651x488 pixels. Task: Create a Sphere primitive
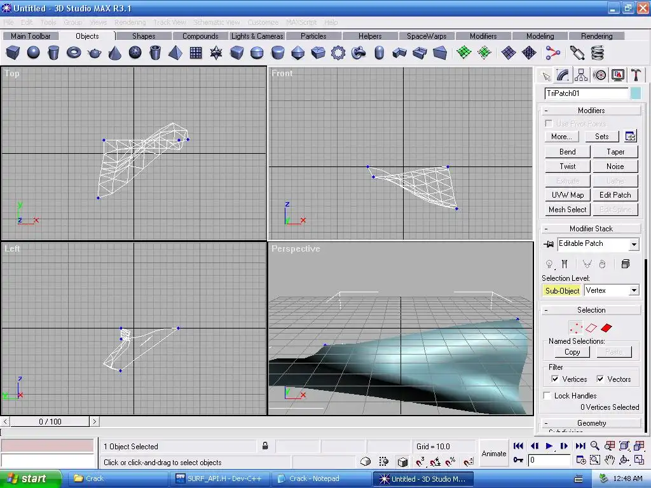click(x=33, y=53)
